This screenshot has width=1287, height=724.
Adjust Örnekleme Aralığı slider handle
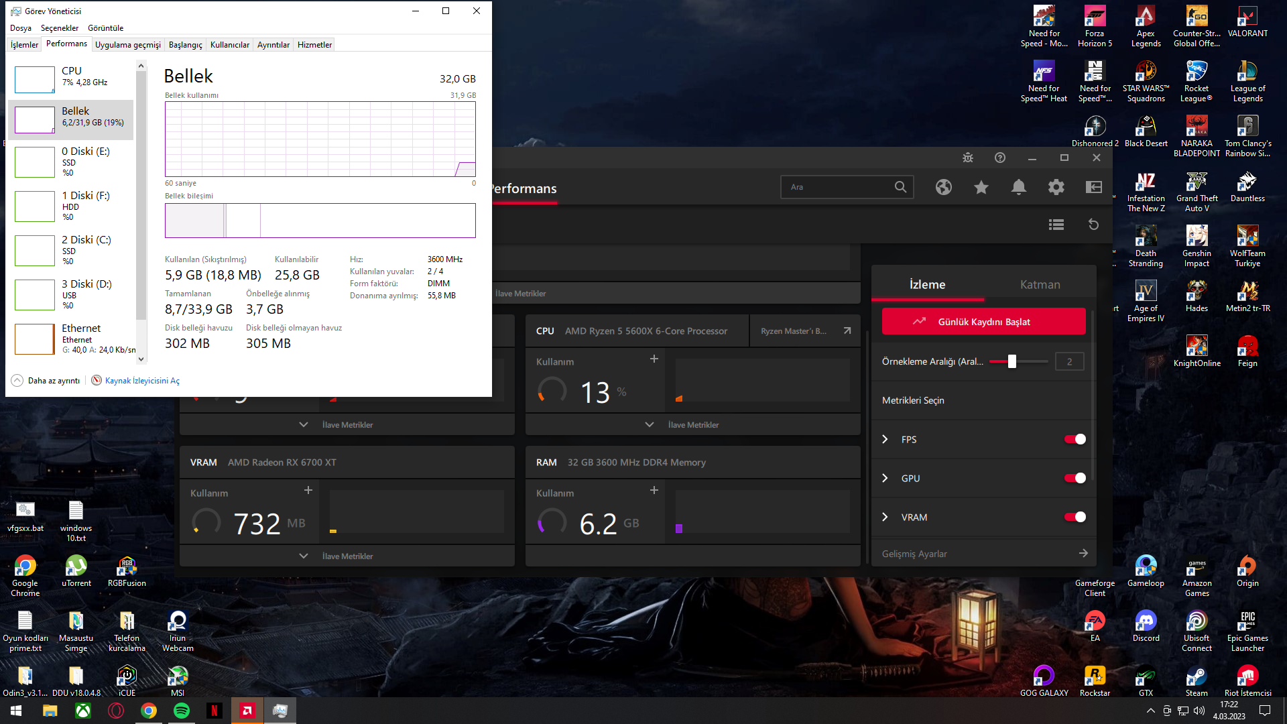point(1012,361)
